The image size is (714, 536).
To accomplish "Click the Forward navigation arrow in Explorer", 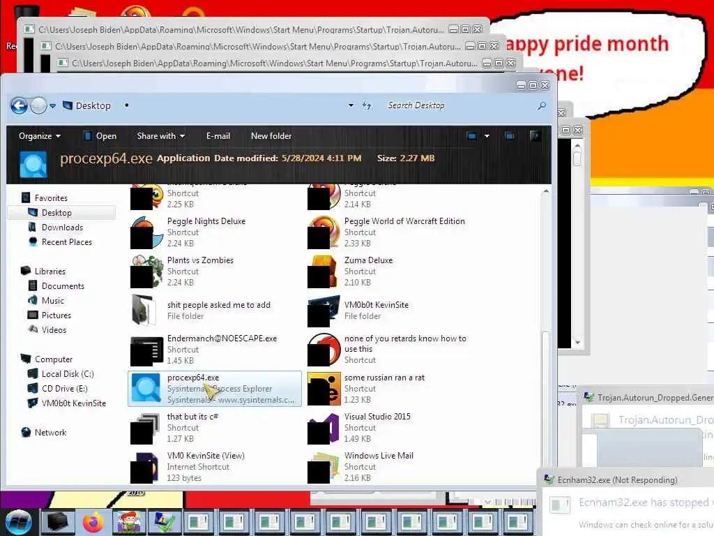I will click(x=39, y=106).
